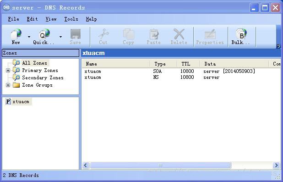The width and height of the screenshot is (283, 182).
Task: Select the xtuacm primary zone entry
Action: coord(21,102)
